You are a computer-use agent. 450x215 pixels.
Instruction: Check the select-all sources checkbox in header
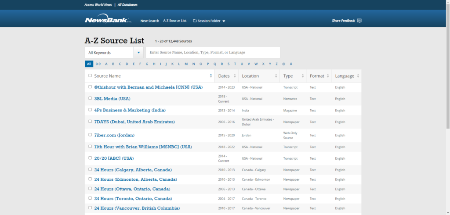tap(90, 75)
